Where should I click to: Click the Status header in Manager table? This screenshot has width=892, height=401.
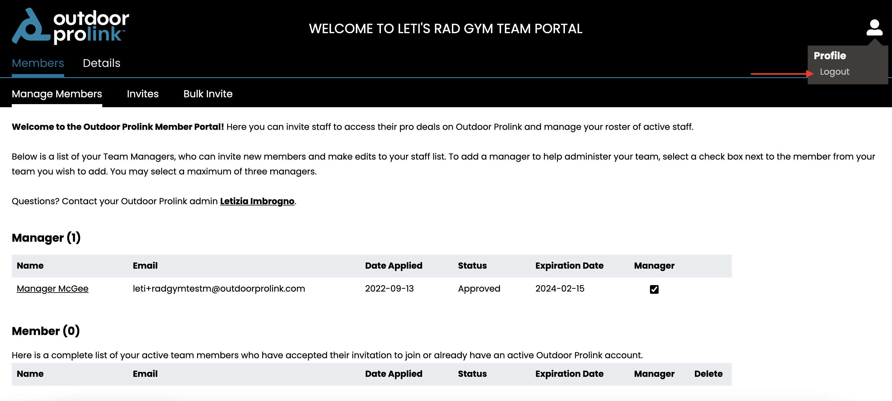click(472, 266)
